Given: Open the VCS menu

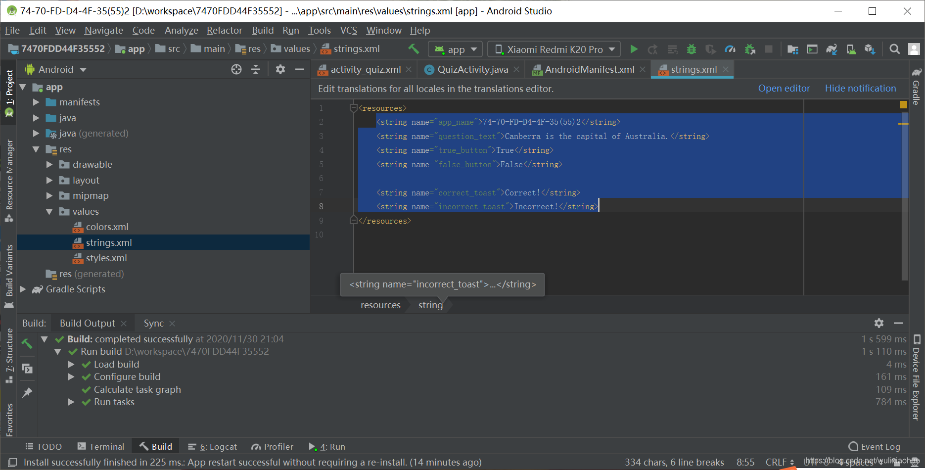Looking at the screenshot, I should pos(349,30).
